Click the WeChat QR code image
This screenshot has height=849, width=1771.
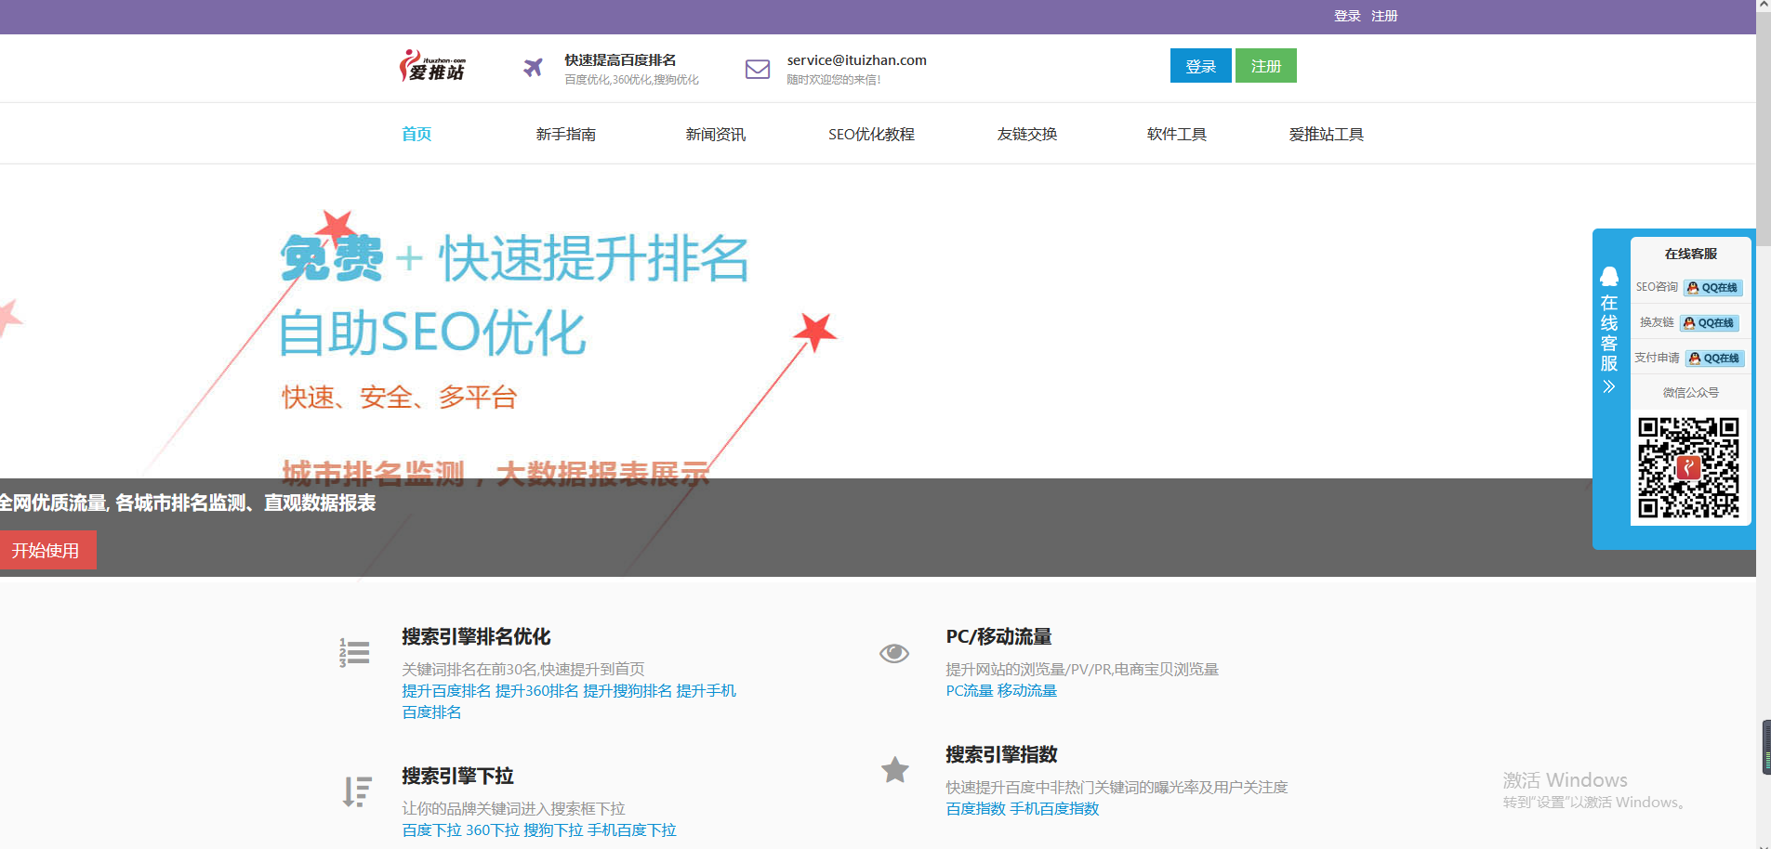tap(1688, 467)
